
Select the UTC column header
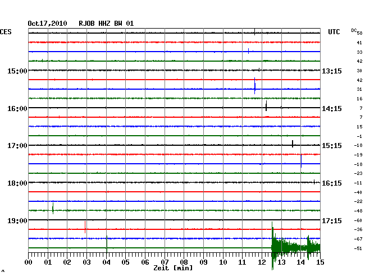[334, 32]
